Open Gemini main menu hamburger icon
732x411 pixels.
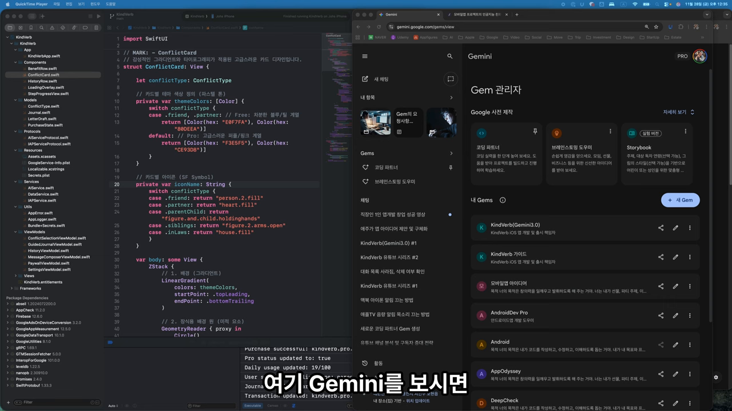365,56
